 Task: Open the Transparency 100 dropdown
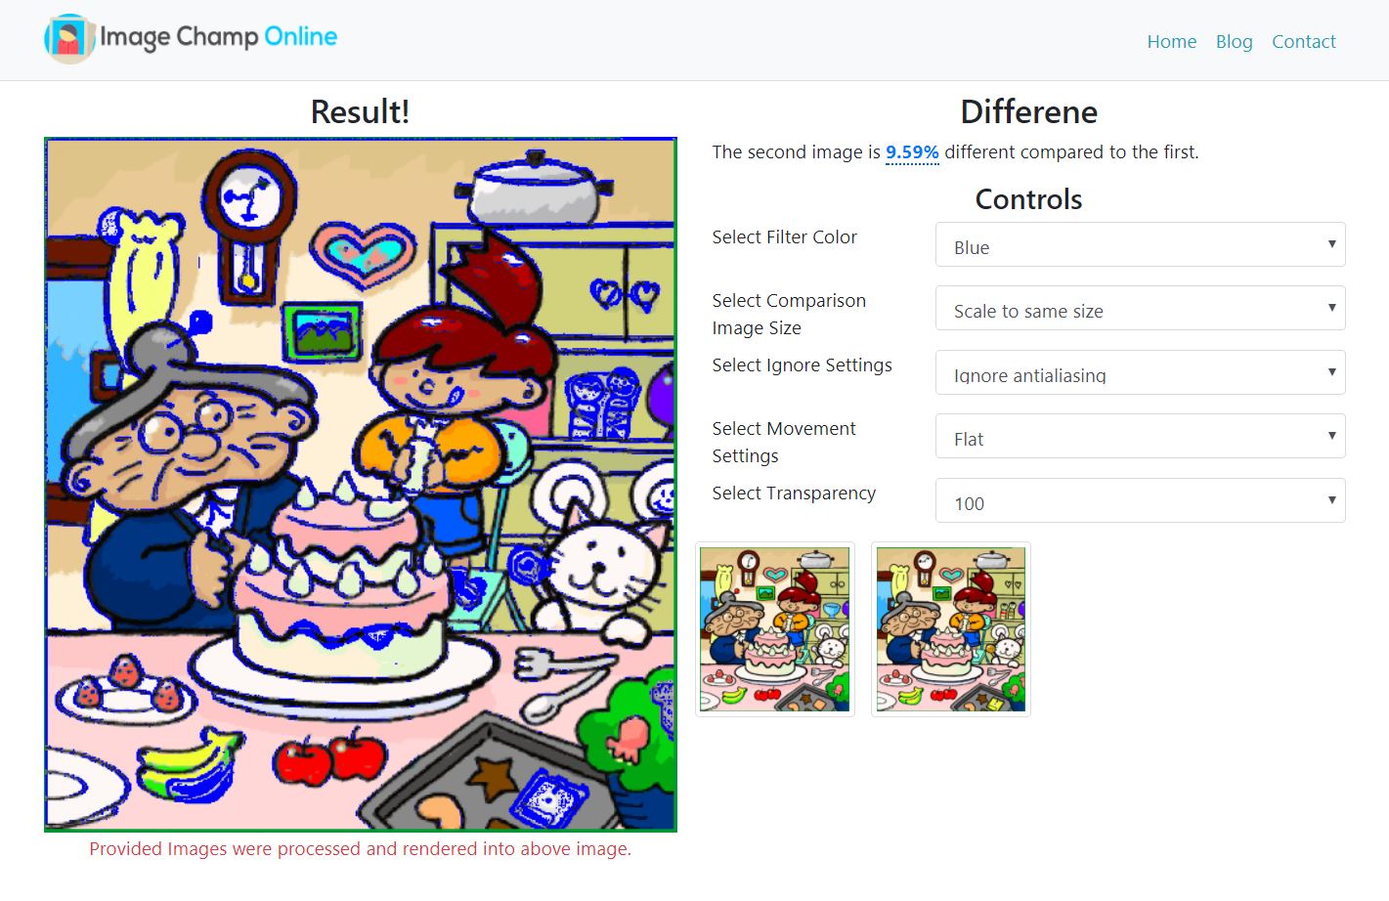1140,500
